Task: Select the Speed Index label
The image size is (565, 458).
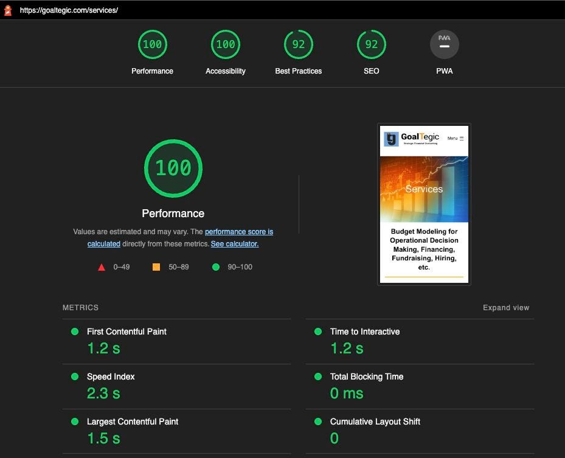Action: tap(111, 376)
